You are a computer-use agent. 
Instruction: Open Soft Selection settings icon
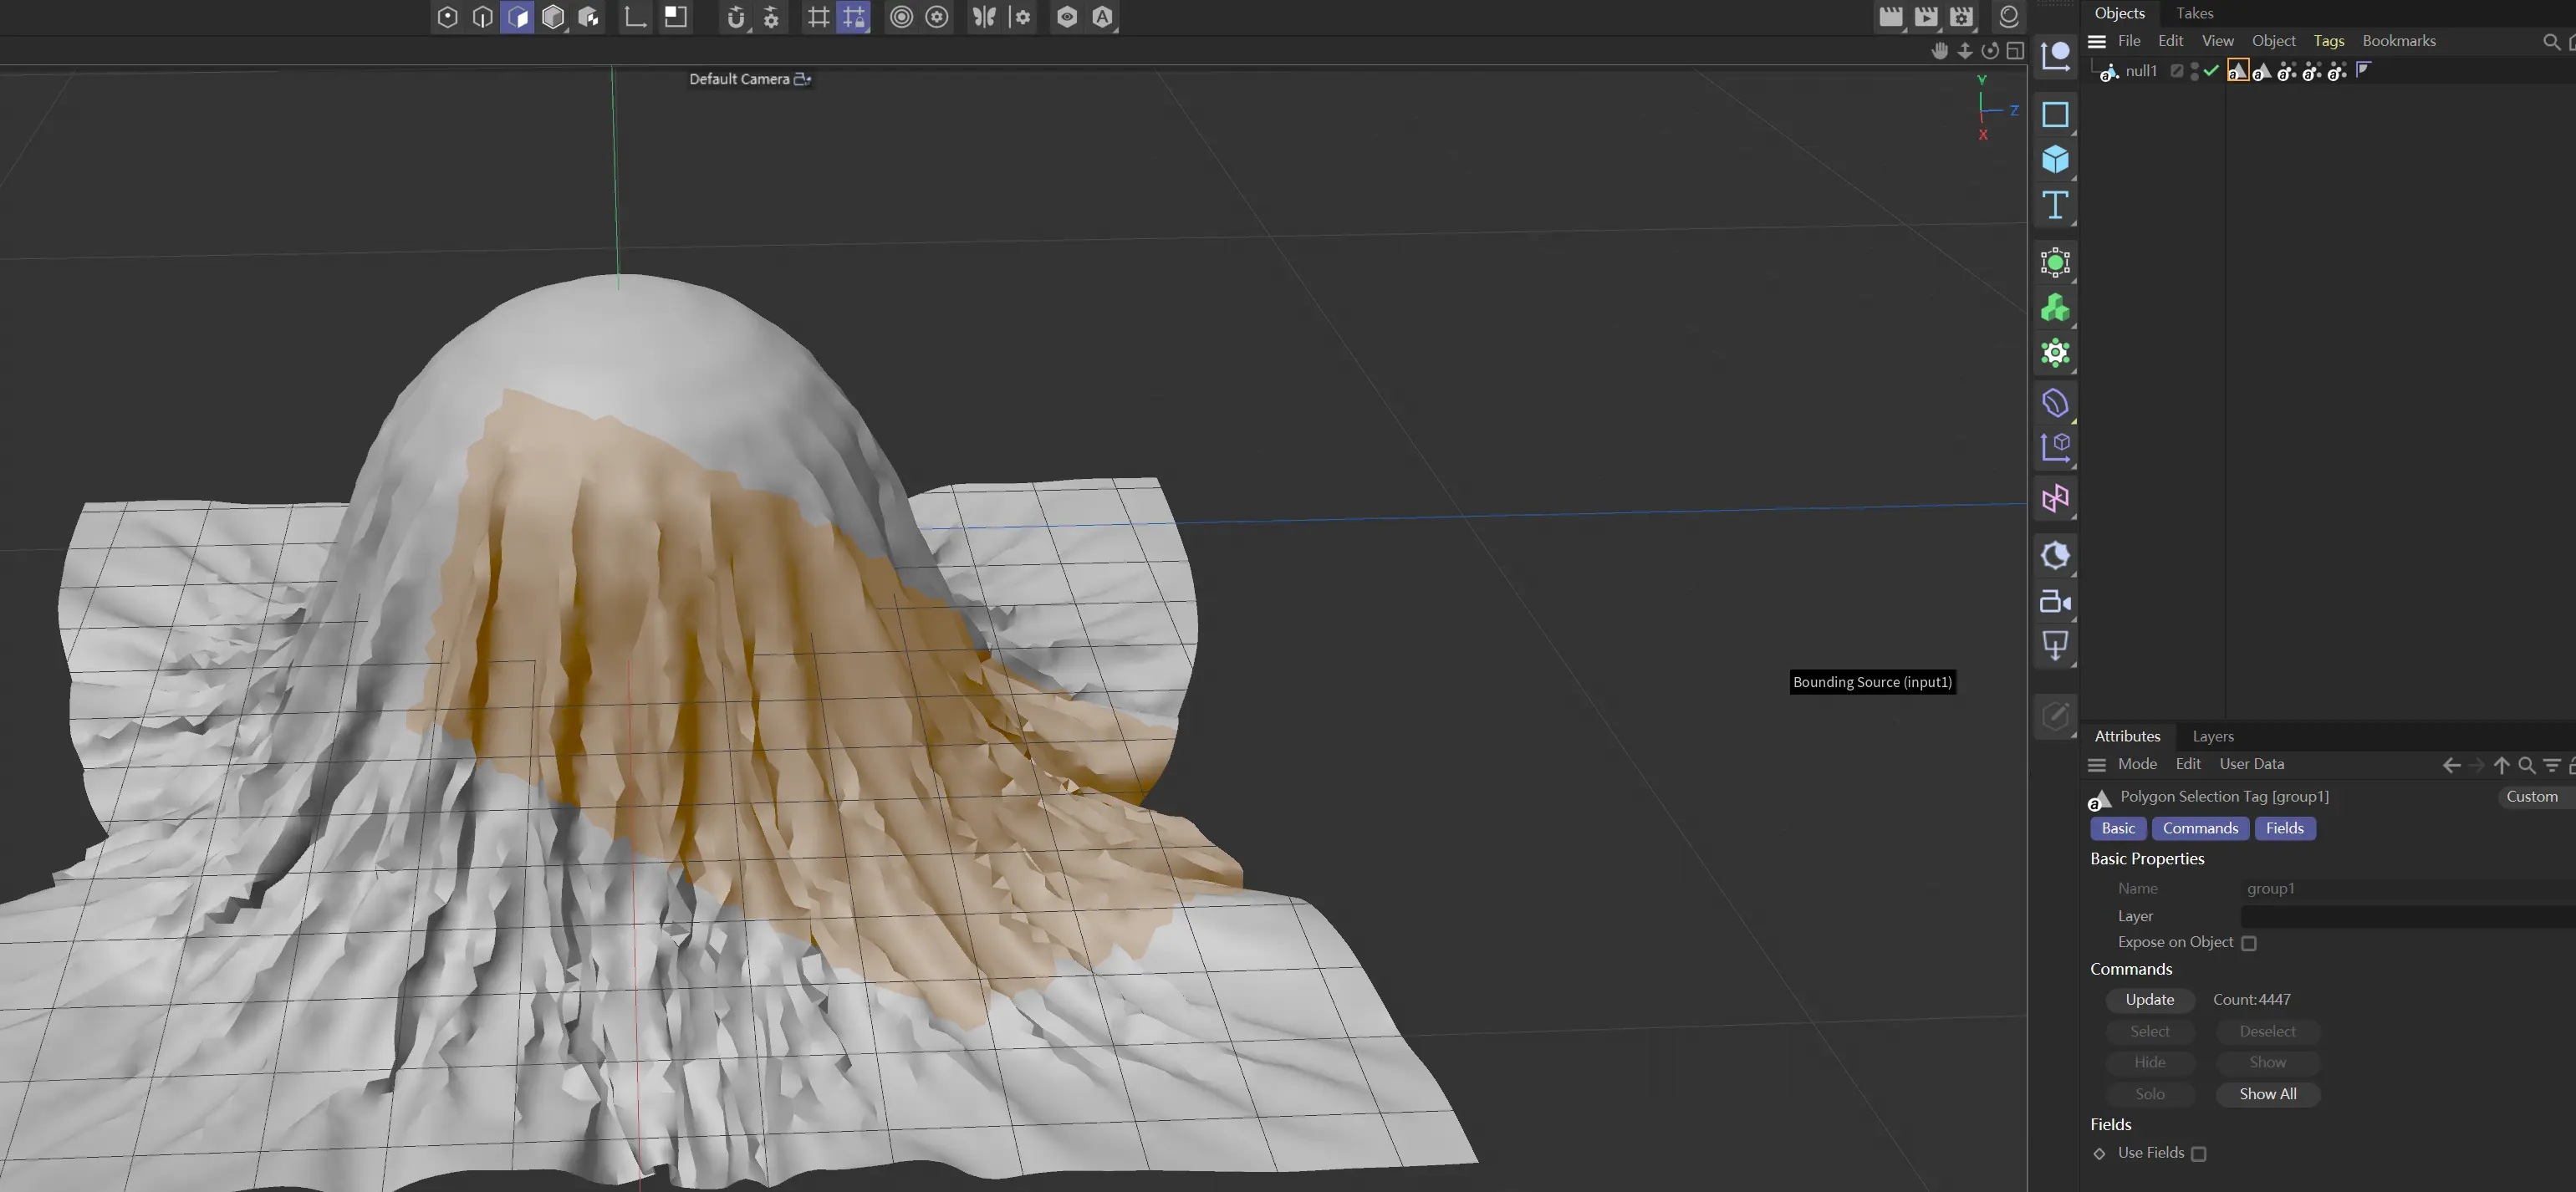tap(937, 17)
